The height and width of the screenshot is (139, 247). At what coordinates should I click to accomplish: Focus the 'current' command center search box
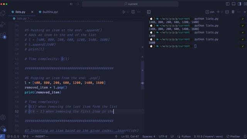point(130,4)
